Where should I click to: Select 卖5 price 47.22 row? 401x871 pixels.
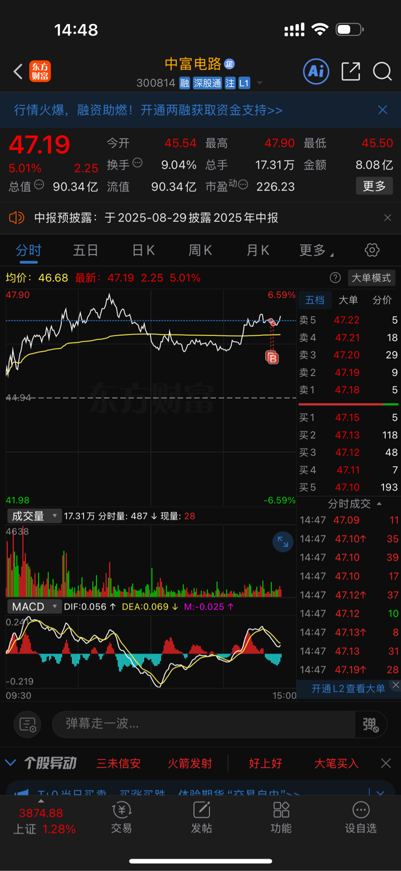(348, 320)
